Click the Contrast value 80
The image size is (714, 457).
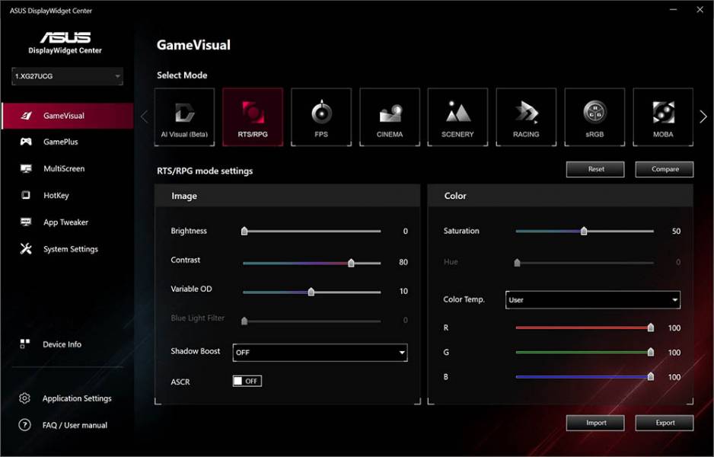tap(403, 262)
